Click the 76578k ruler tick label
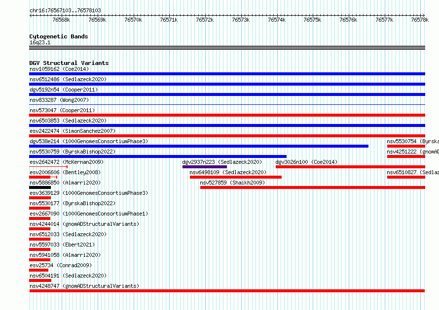The height and width of the screenshot is (310, 439). (x=420, y=20)
